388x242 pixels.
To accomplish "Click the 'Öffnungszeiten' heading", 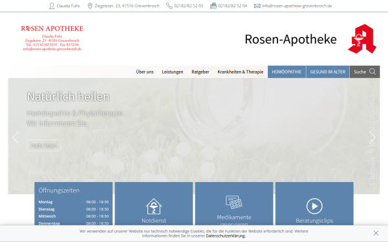I will tap(59, 190).
